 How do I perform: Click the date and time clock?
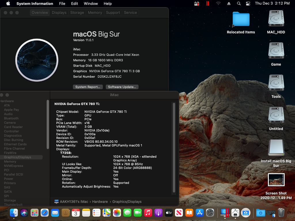pos(272,3)
